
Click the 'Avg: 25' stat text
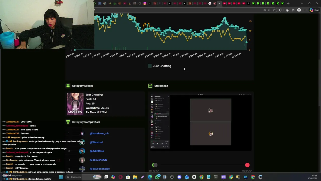pos(90,104)
